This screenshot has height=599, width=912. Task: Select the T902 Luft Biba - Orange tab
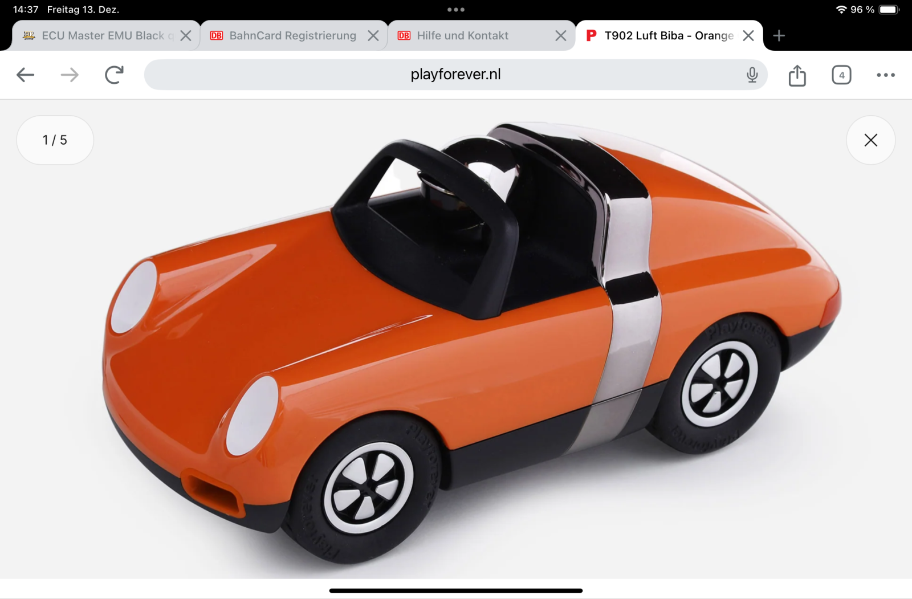[669, 36]
